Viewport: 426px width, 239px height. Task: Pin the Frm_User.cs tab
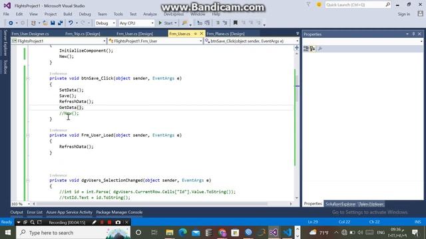[195, 34]
